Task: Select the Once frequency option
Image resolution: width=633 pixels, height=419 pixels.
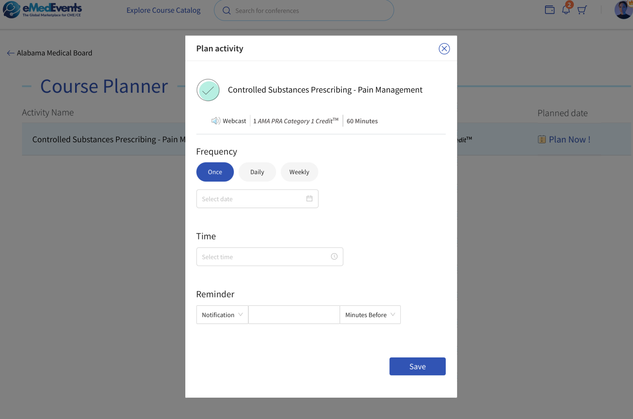Action: pos(215,172)
